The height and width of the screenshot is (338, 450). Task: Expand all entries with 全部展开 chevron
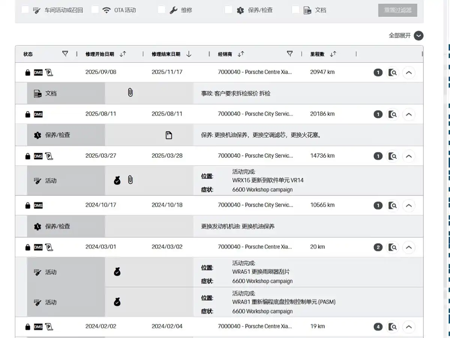pos(418,36)
